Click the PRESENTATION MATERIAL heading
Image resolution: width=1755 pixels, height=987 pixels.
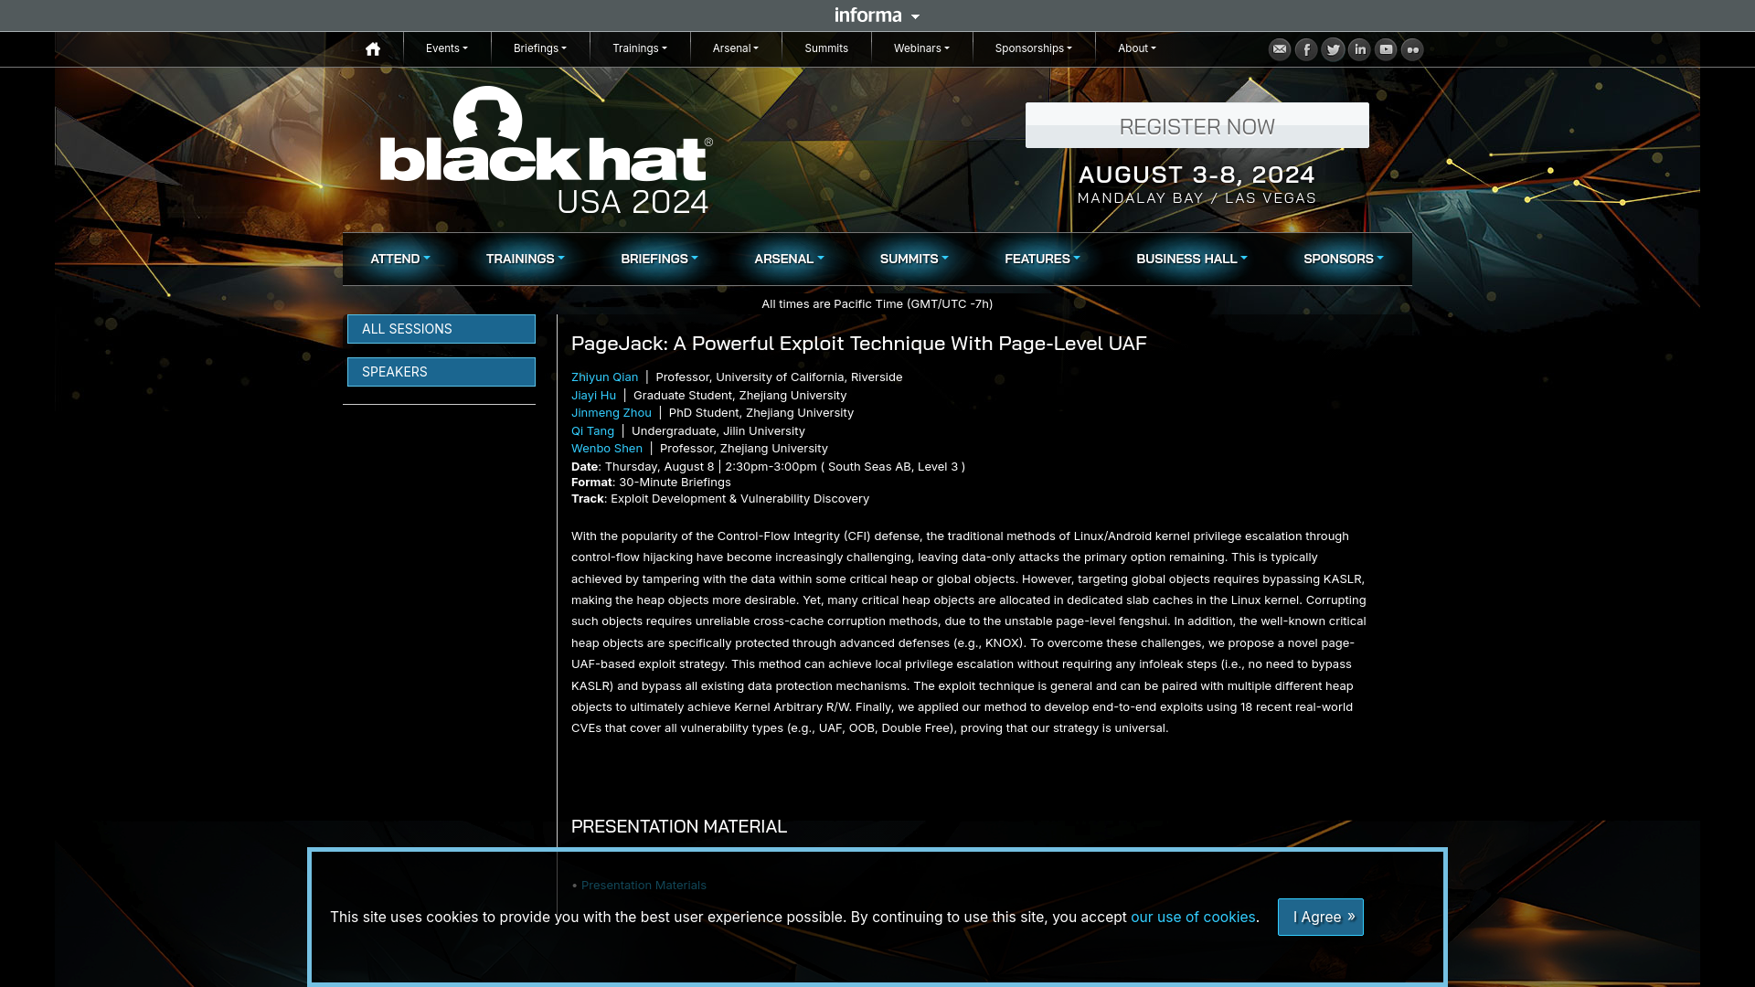pos(678,826)
